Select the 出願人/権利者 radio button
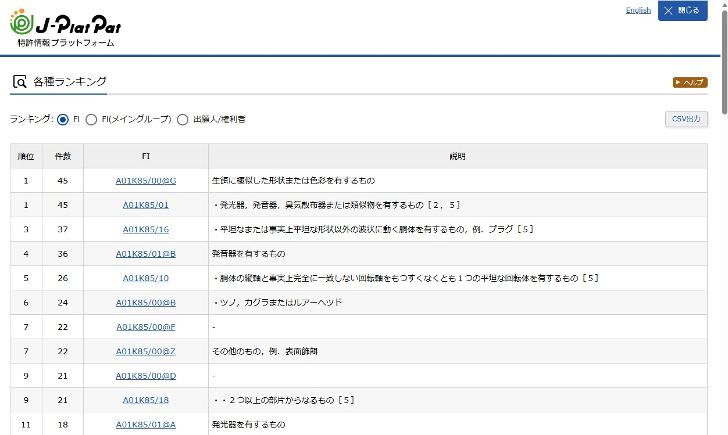Screen dimensions: 728x435 [183, 120]
